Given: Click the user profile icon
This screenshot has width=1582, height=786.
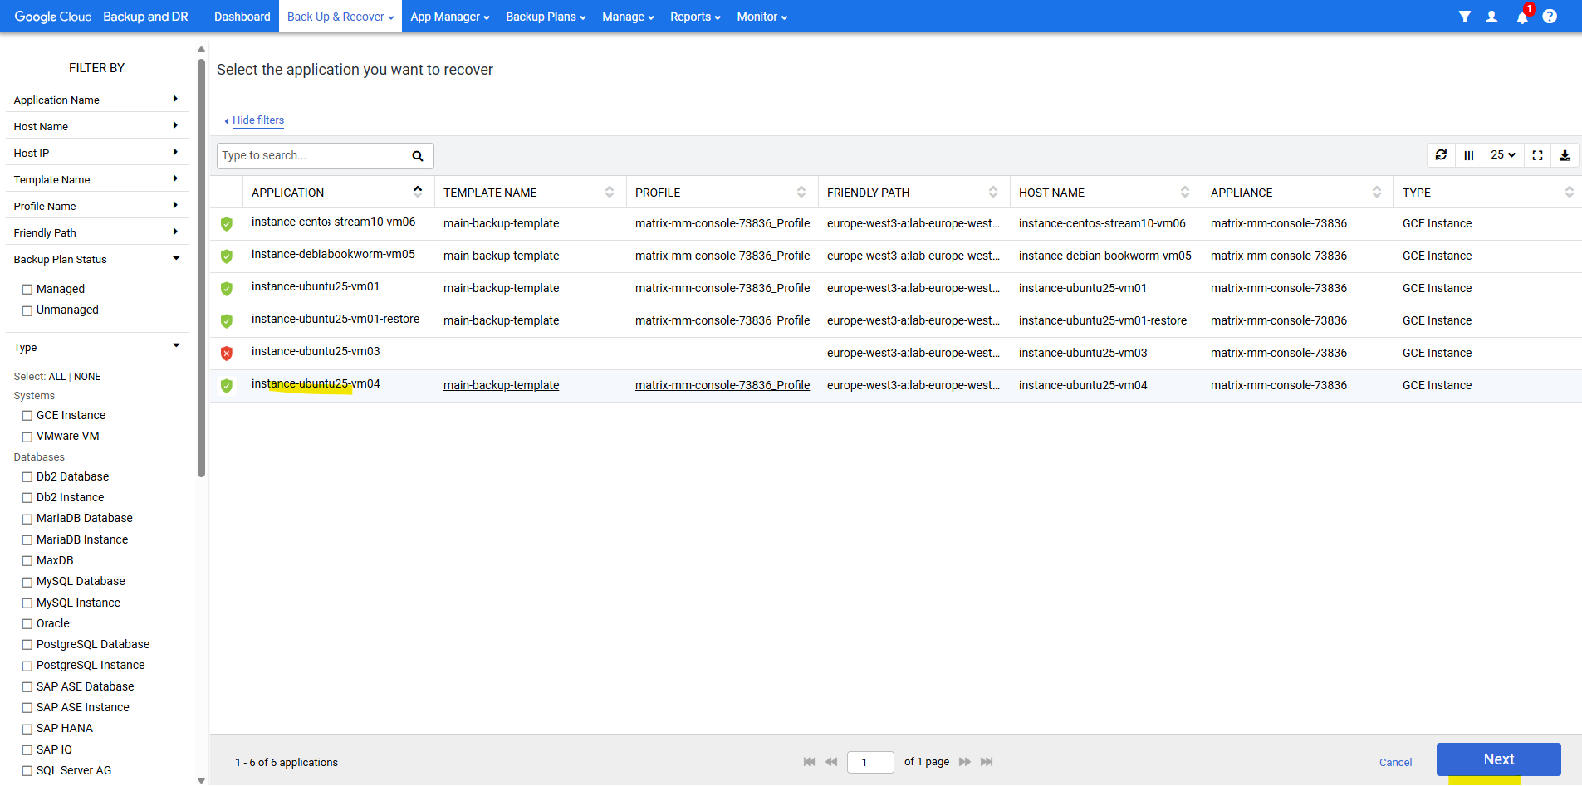Looking at the screenshot, I should click(x=1491, y=17).
